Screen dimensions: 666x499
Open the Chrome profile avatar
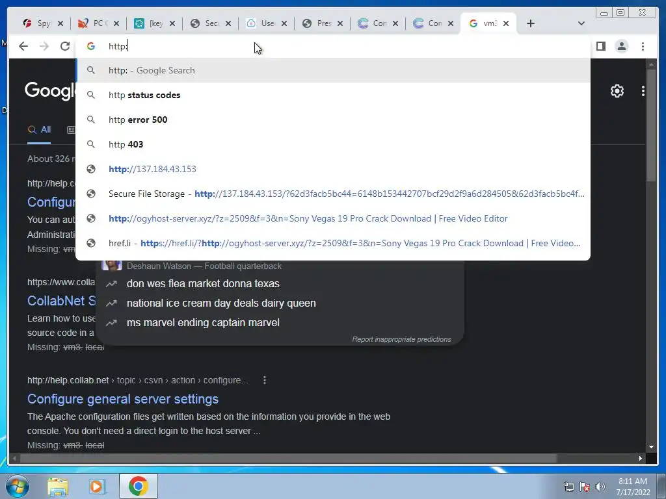pos(621,46)
